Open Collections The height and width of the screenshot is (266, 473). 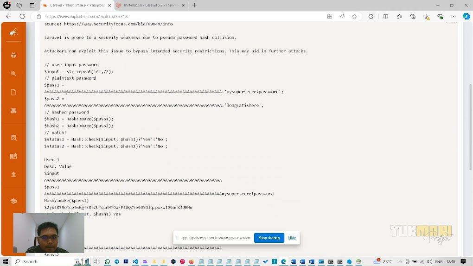coord(413,16)
